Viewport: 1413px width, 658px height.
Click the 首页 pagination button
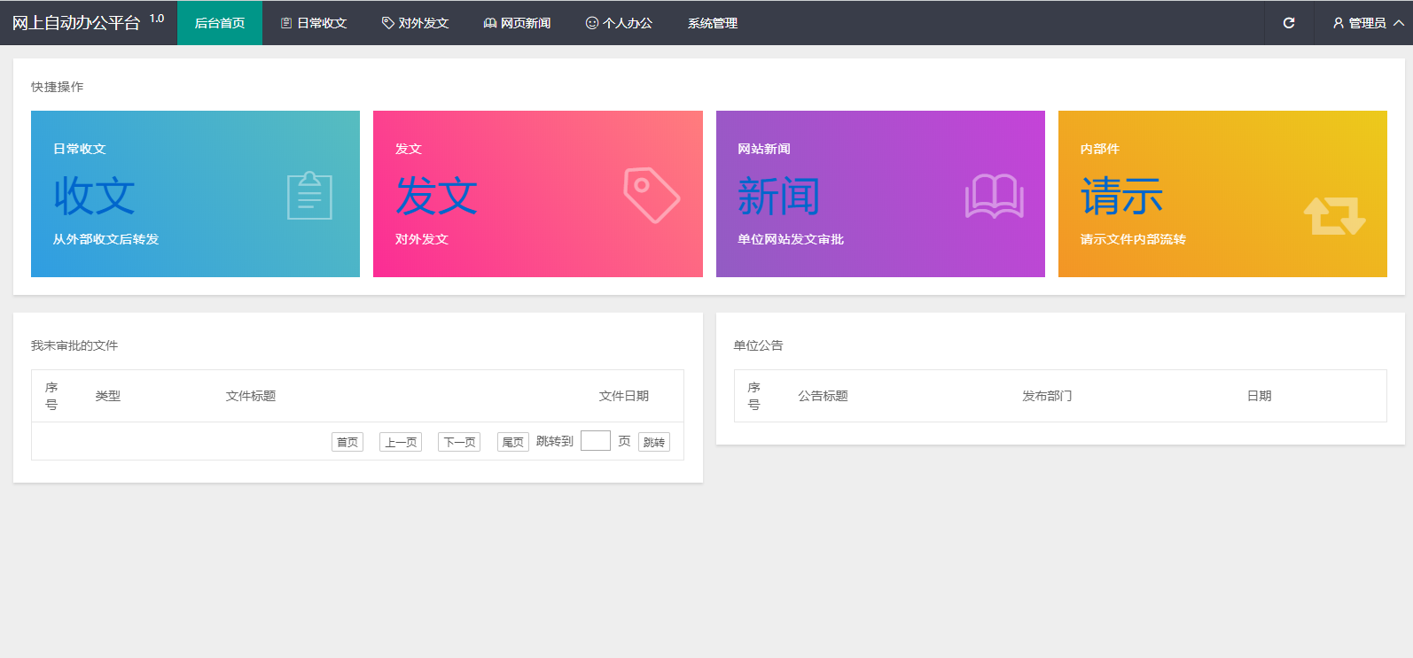tap(347, 442)
